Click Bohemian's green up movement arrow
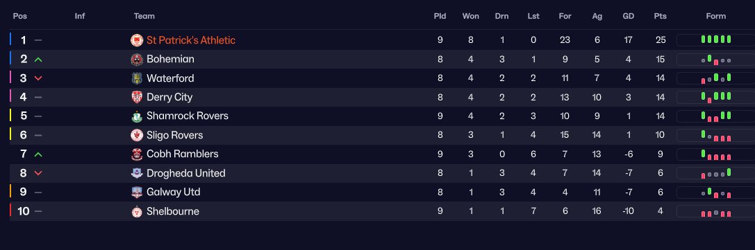This screenshot has height=250, width=755. 38,60
